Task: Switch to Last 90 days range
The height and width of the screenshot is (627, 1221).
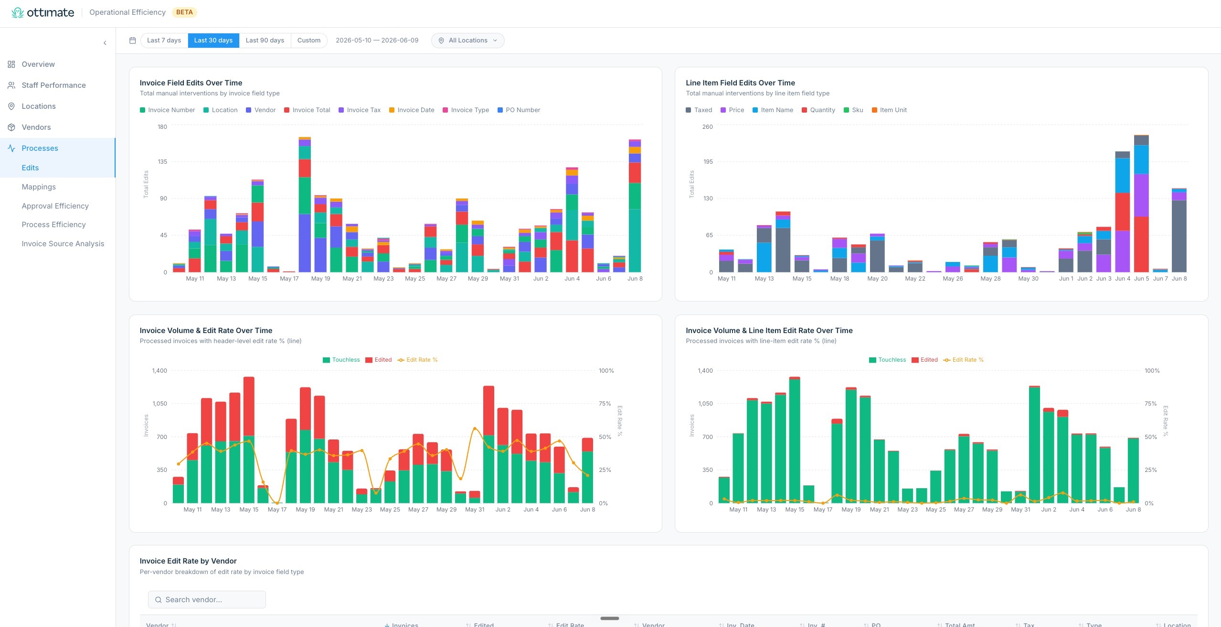Action: click(265, 41)
